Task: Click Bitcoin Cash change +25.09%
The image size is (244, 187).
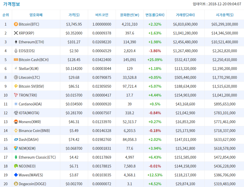Action: 155,60
